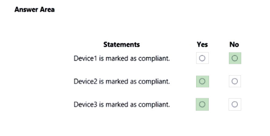Click the Statements column header
This screenshot has width=270, height=136.
(122, 45)
